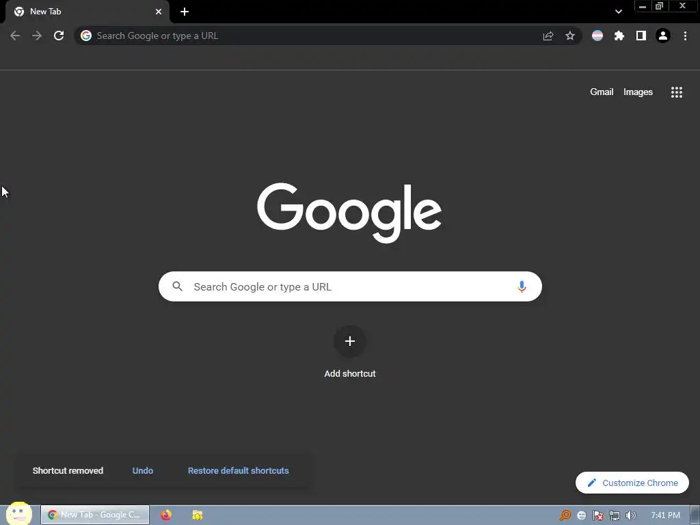Go back with the back arrow
700x525 pixels.
pos(15,36)
